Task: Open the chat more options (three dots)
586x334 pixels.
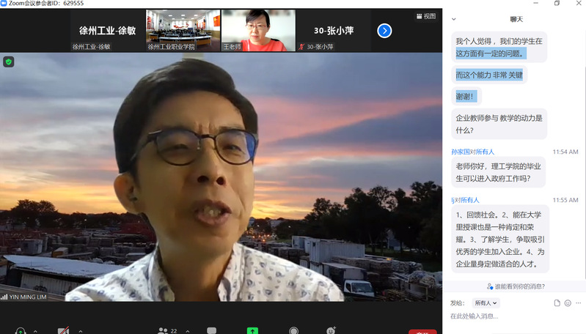Action: [x=578, y=303]
